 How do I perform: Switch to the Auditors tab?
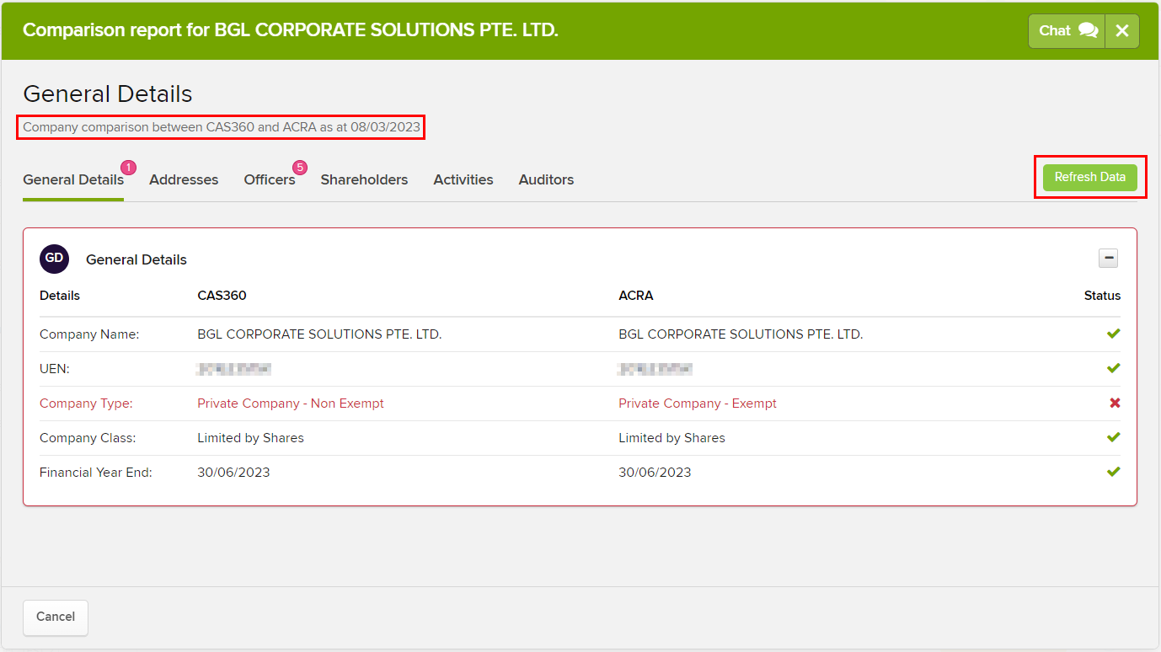546,179
